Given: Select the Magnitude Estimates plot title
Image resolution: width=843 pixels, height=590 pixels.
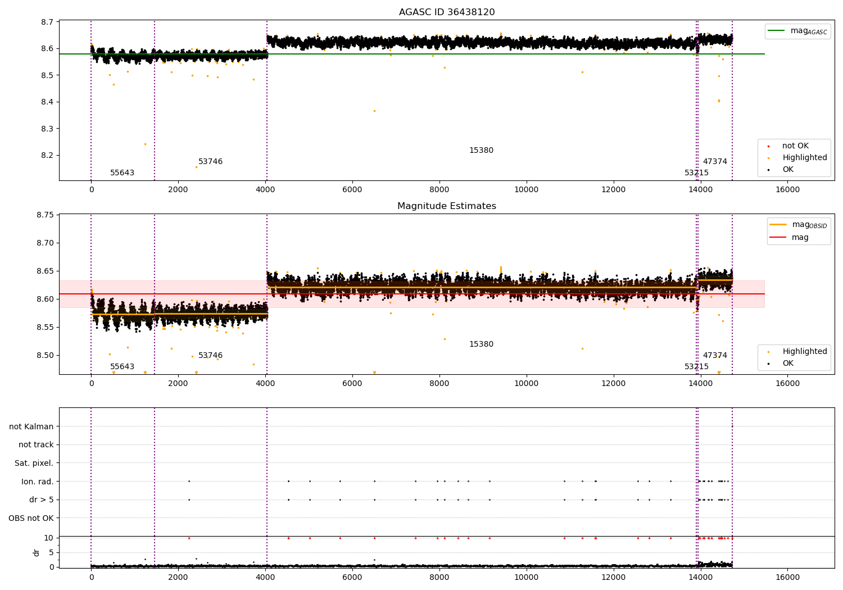Looking at the screenshot, I should pos(447,206).
